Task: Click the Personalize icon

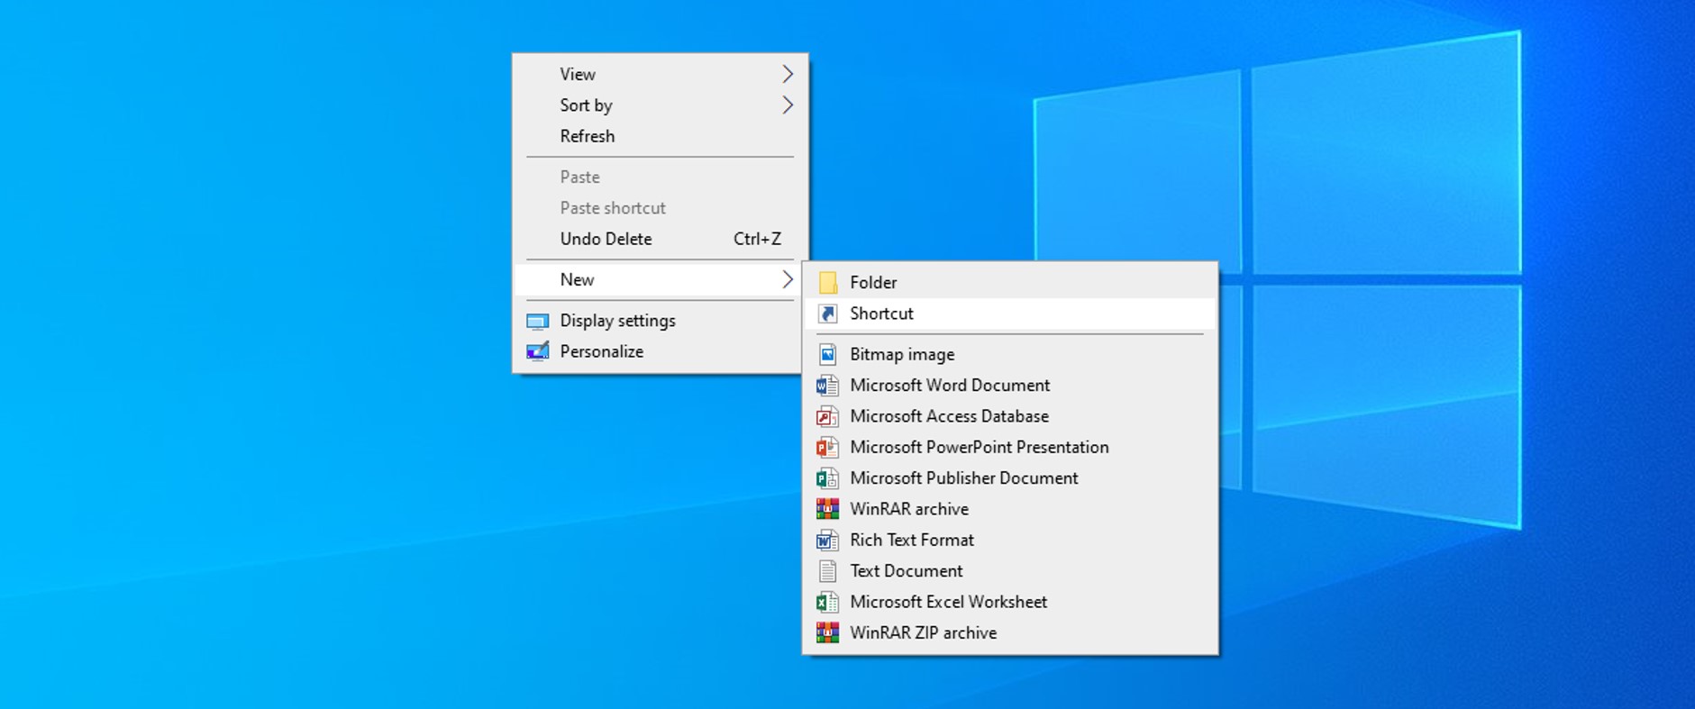Action: pos(538,351)
